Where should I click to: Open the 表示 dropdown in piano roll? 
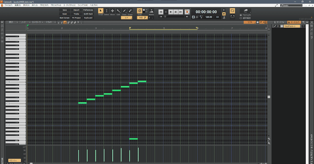coord(12,22)
